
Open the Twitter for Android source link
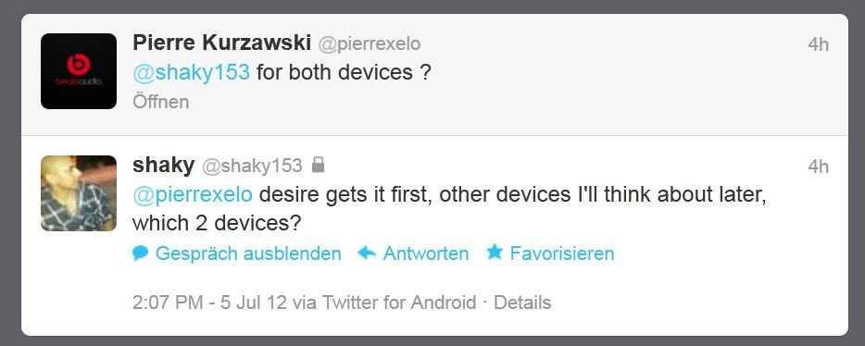(x=399, y=303)
